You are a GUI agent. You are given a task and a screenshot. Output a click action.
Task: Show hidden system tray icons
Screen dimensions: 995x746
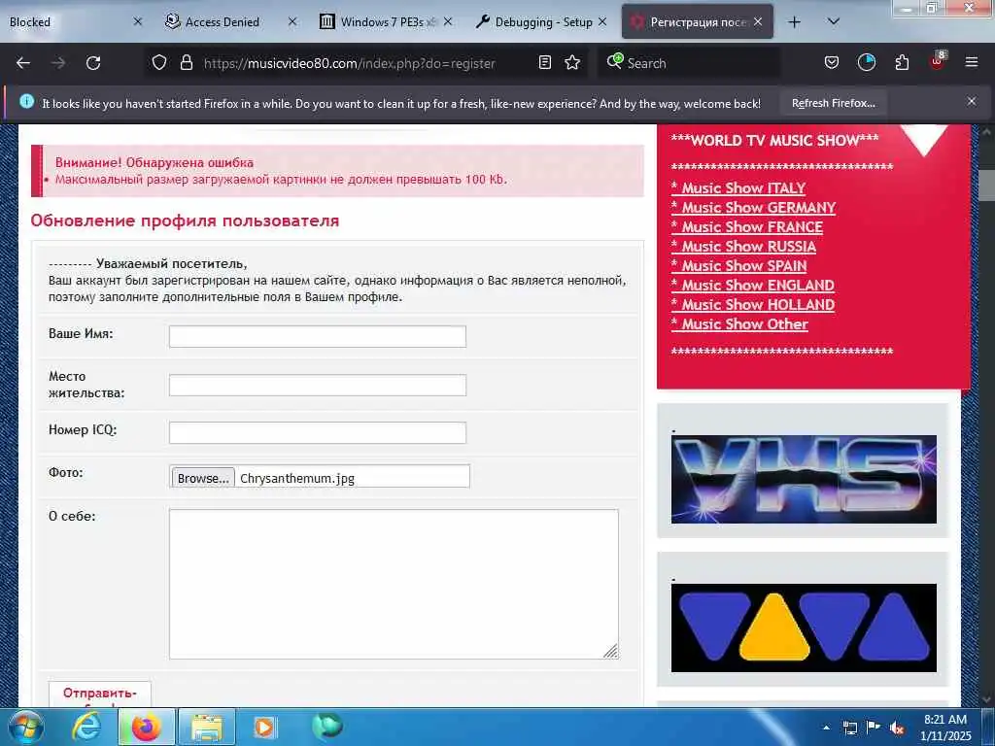pyautogui.click(x=826, y=728)
